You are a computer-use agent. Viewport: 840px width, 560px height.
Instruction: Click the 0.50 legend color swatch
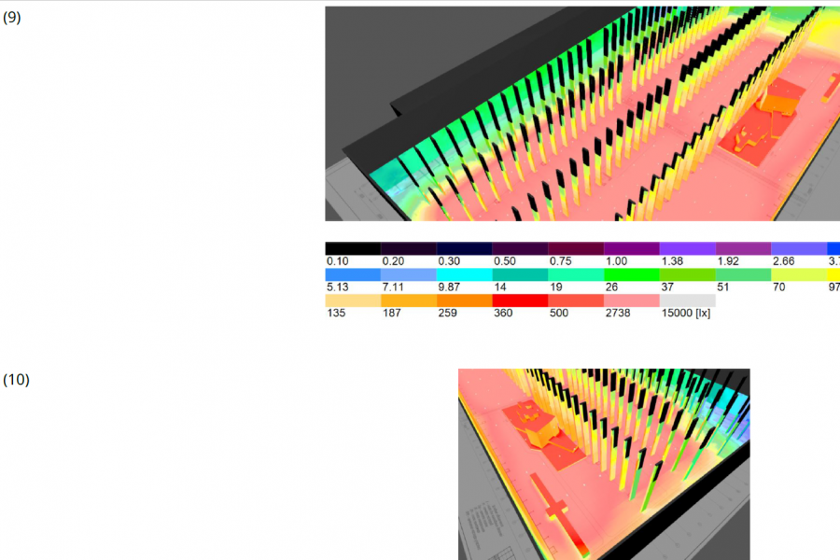point(520,248)
